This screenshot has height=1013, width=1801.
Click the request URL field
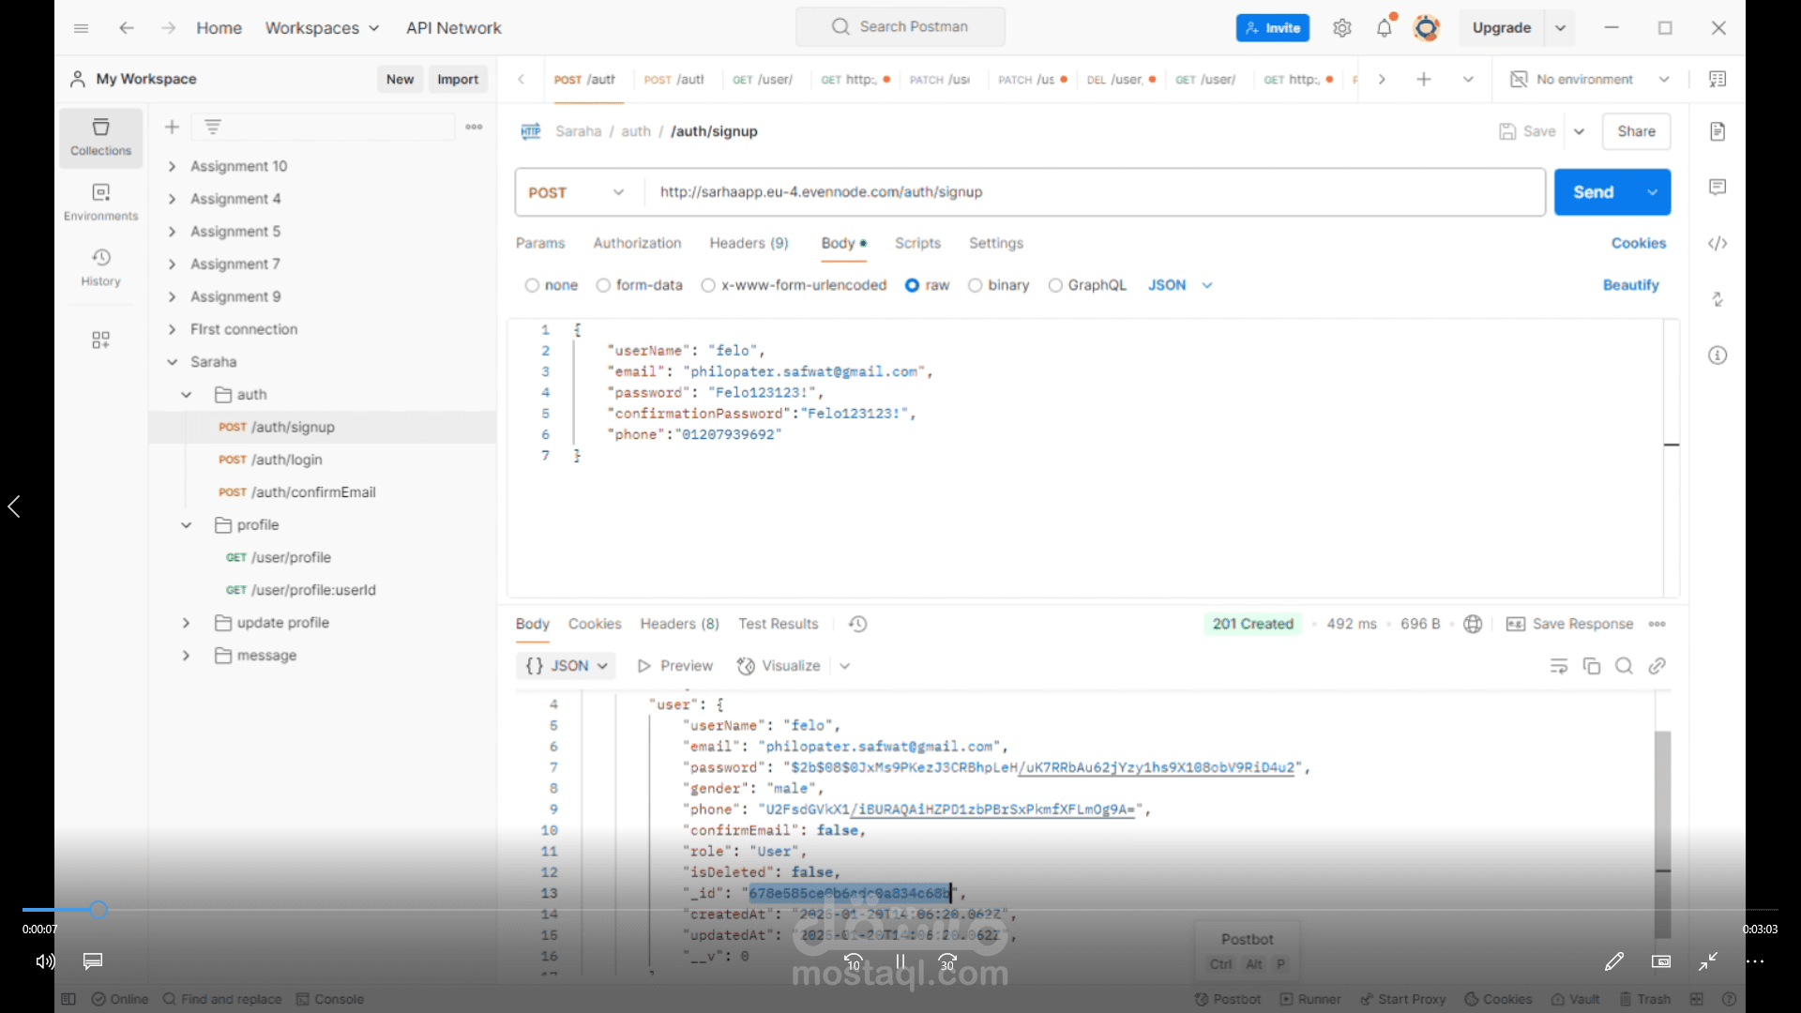1094,192
